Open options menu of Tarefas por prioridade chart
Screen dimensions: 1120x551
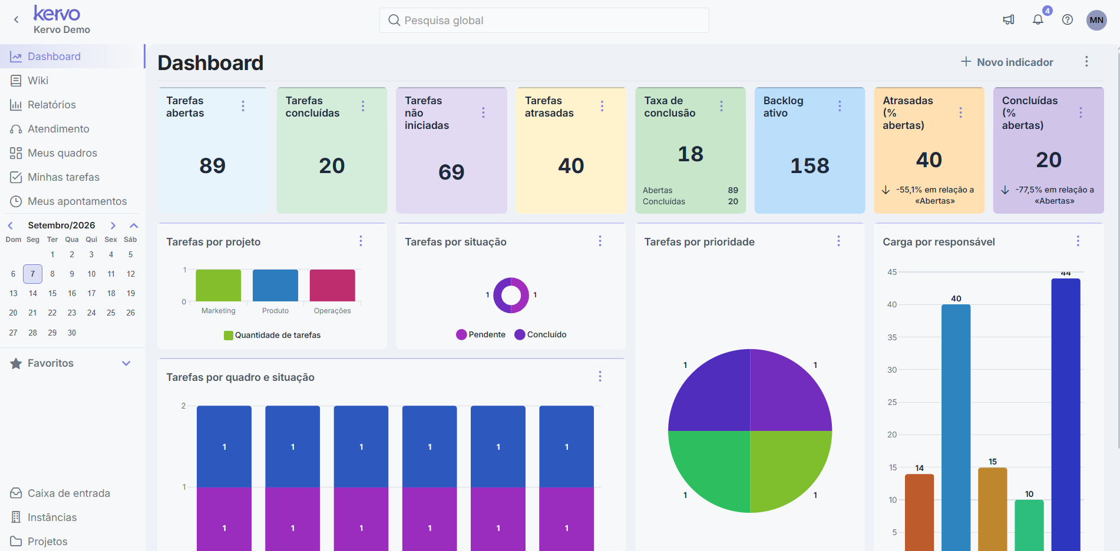(838, 241)
